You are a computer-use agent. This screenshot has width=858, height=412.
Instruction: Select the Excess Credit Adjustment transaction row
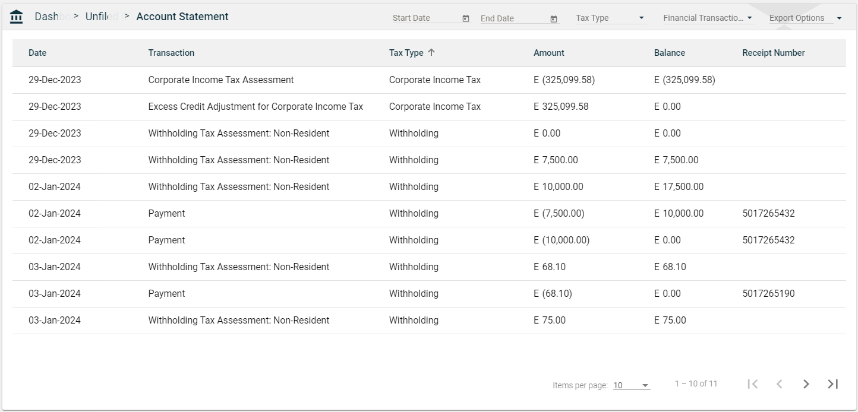(x=255, y=107)
